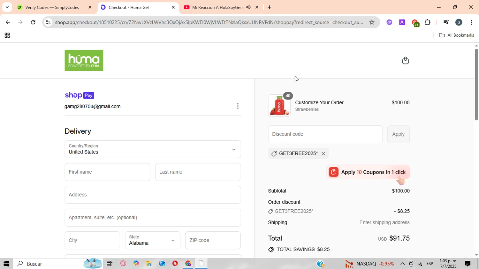Open the three-dot menu beside the email
Viewport: 479px width, 269px height.
(x=238, y=106)
